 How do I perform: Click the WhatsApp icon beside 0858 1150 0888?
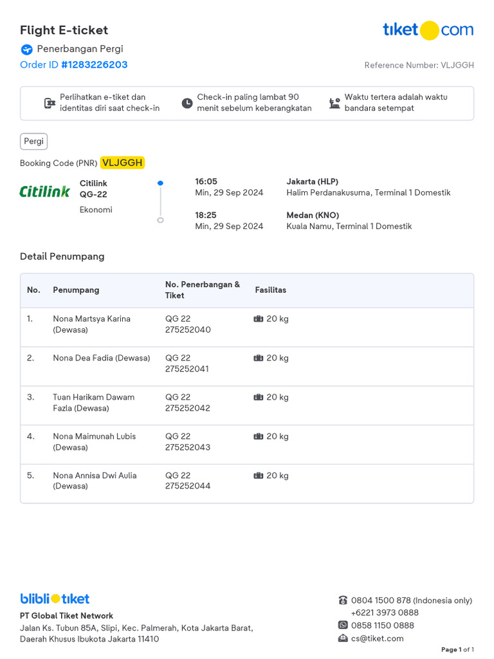(343, 625)
